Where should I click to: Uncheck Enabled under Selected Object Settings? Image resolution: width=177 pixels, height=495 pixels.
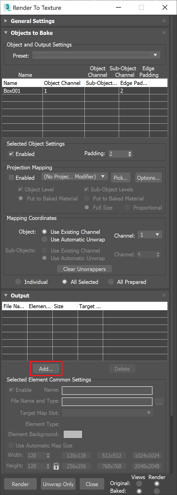click(11, 154)
